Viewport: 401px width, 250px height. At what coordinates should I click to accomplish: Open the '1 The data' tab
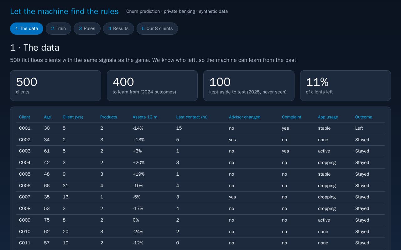[x=27, y=28]
